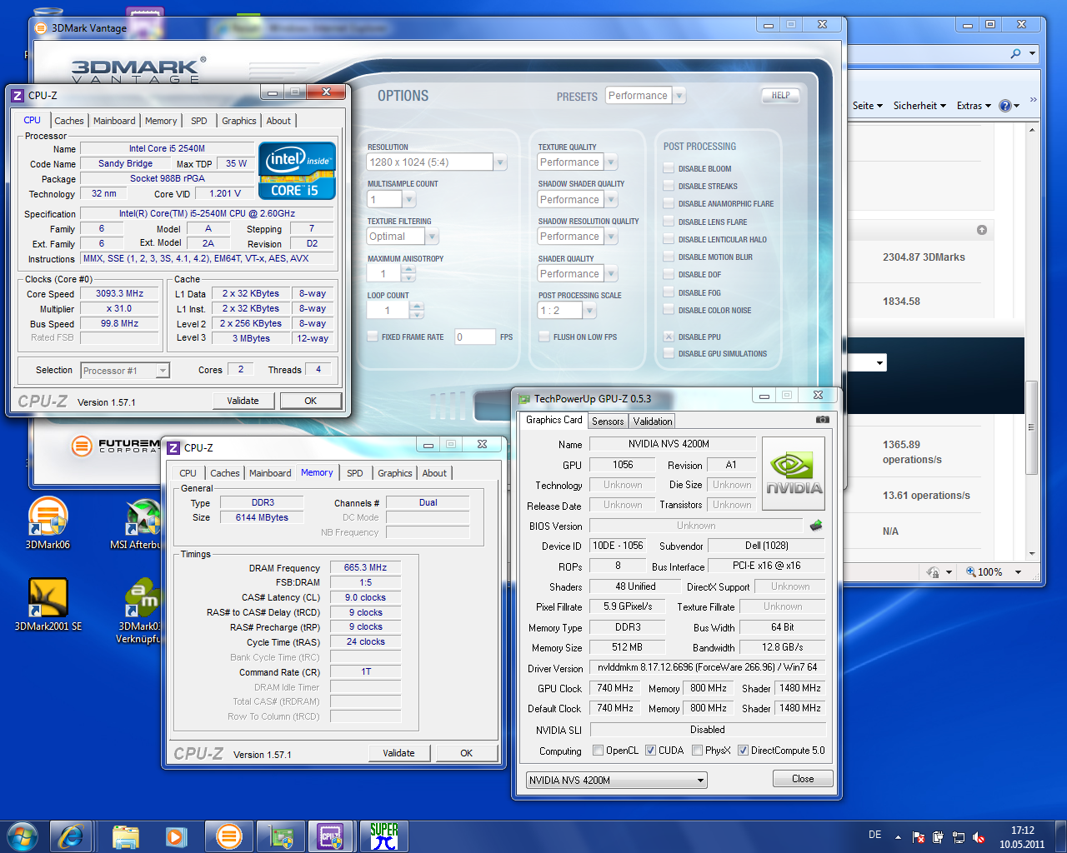
Task: Switch to Caches tab in top CPU-Z window
Action: click(x=69, y=121)
